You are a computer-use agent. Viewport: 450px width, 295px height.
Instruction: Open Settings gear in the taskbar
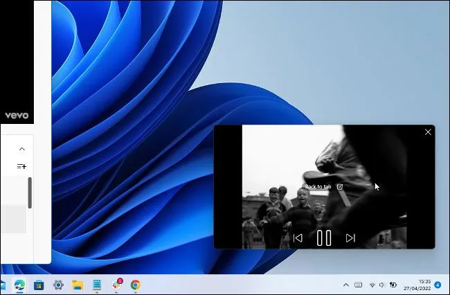click(59, 285)
